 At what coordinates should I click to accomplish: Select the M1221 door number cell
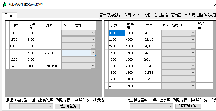53,53
